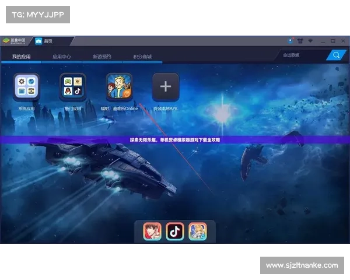Click the BlueStacks 蓝叠中国 logo
The height and width of the screenshot is (280, 350).
pyautogui.click(x=14, y=41)
